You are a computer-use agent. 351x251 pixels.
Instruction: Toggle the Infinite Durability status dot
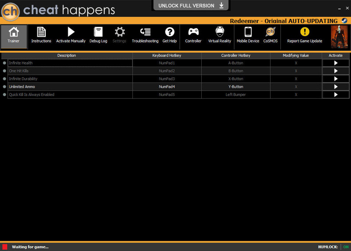4,79
